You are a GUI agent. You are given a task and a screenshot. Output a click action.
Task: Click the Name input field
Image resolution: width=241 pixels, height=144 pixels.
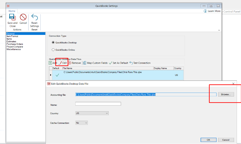click(x=98, y=104)
